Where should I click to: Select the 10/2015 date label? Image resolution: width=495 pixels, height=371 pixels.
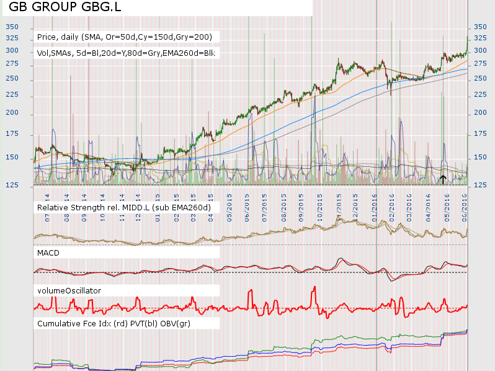click(x=320, y=208)
